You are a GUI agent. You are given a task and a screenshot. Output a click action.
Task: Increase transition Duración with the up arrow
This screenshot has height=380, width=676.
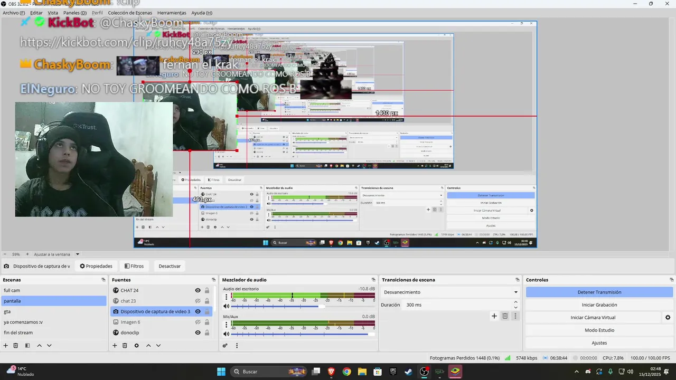pos(516,302)
